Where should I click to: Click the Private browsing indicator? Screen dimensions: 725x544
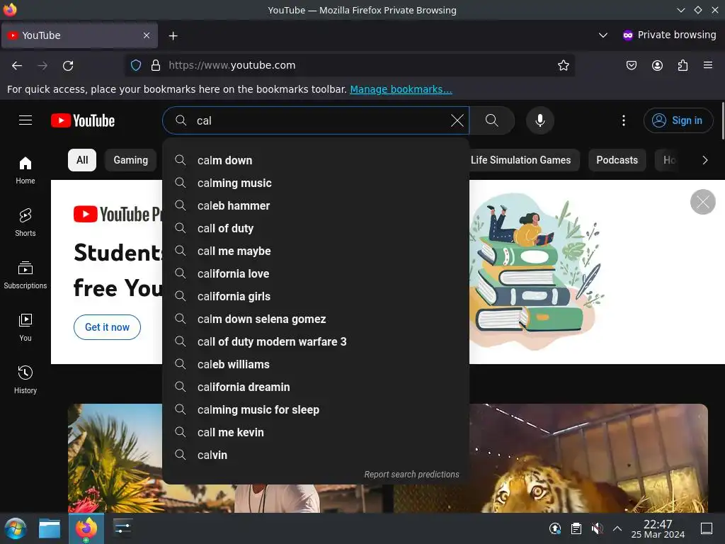pos(669,35)
